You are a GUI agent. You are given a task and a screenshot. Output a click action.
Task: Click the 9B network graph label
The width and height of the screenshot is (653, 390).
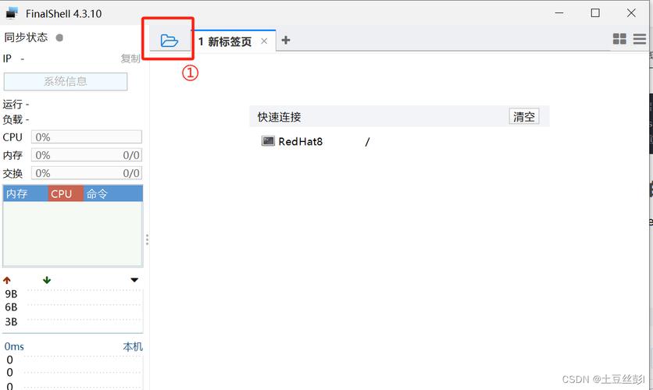(x=11, y=294)
